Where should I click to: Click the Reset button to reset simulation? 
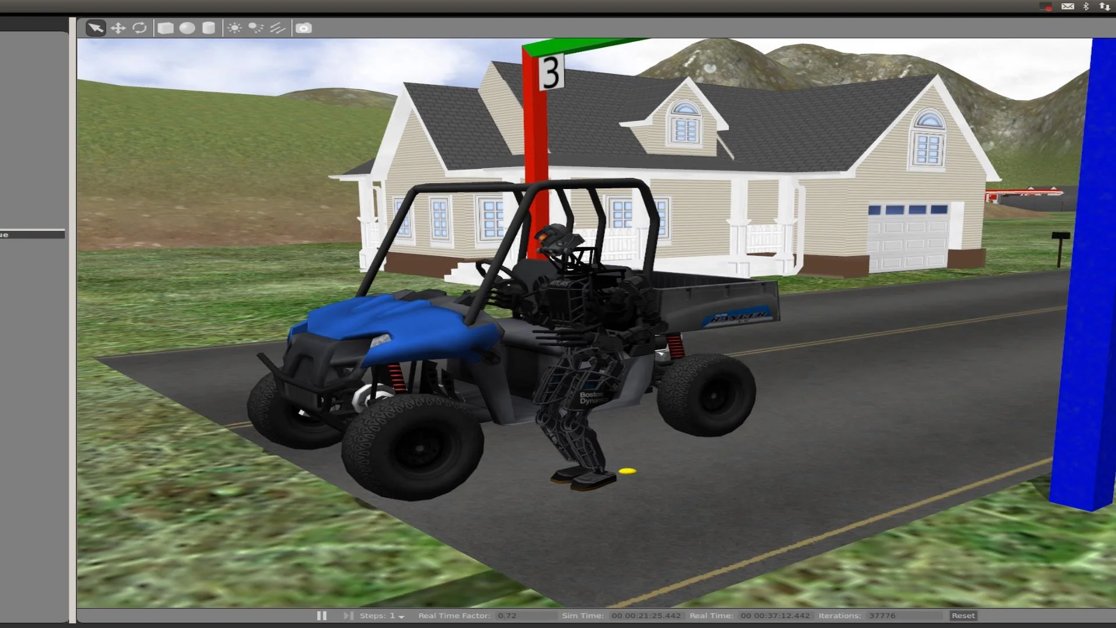[x=963, y=615]
